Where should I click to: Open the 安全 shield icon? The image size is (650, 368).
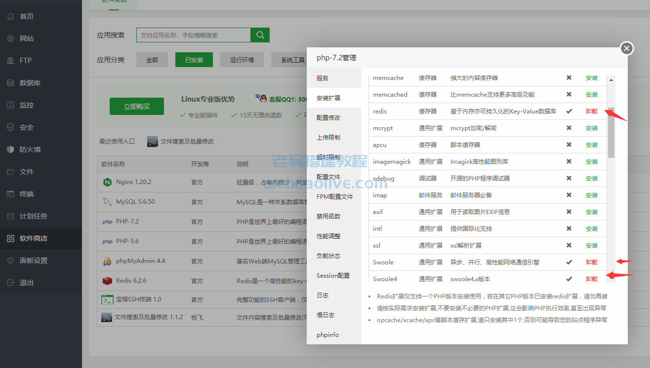point(10,127)
